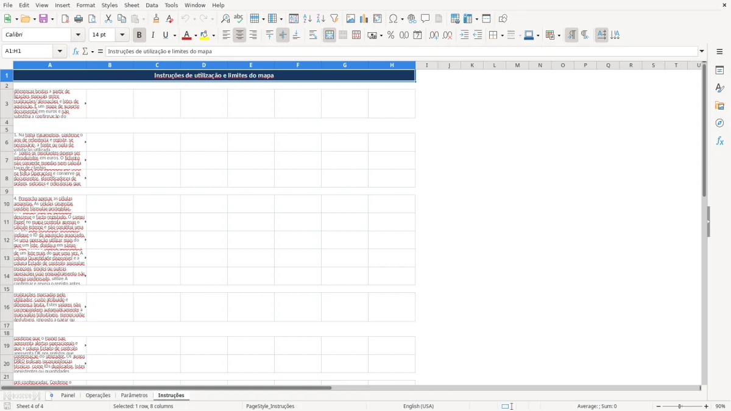
Task: Click the Print icon
Action: point(79,19)
